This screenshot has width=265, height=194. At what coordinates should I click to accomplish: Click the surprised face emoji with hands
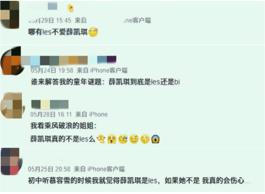(x=112, y=139)
